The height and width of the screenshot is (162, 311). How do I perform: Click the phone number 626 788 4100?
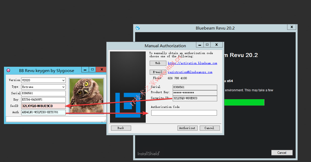(x=177, y=78)
